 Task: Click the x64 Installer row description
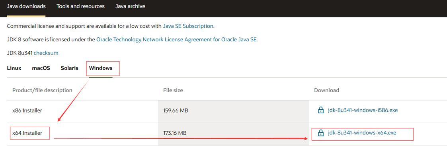tap(27, 133)
